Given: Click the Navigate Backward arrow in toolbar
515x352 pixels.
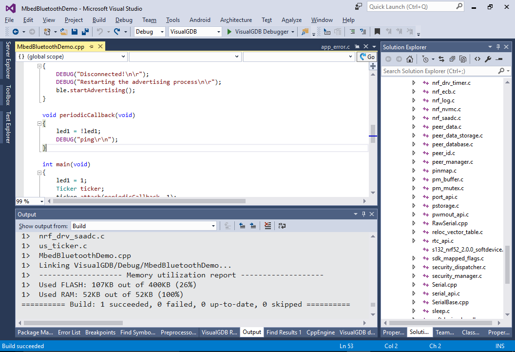Looking at the screenshot, I should 16,32.
